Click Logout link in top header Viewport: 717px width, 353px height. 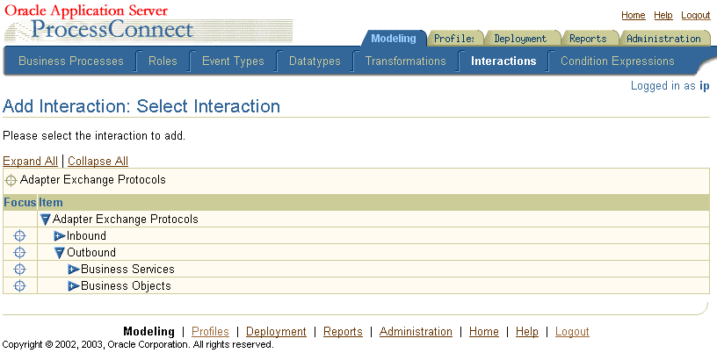click(x=696, y=15)
